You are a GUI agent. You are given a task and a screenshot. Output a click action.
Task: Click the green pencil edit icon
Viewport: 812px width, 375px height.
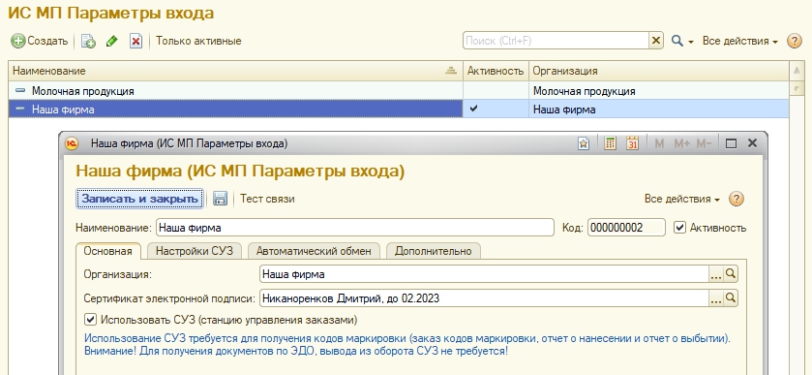point(112,41)
